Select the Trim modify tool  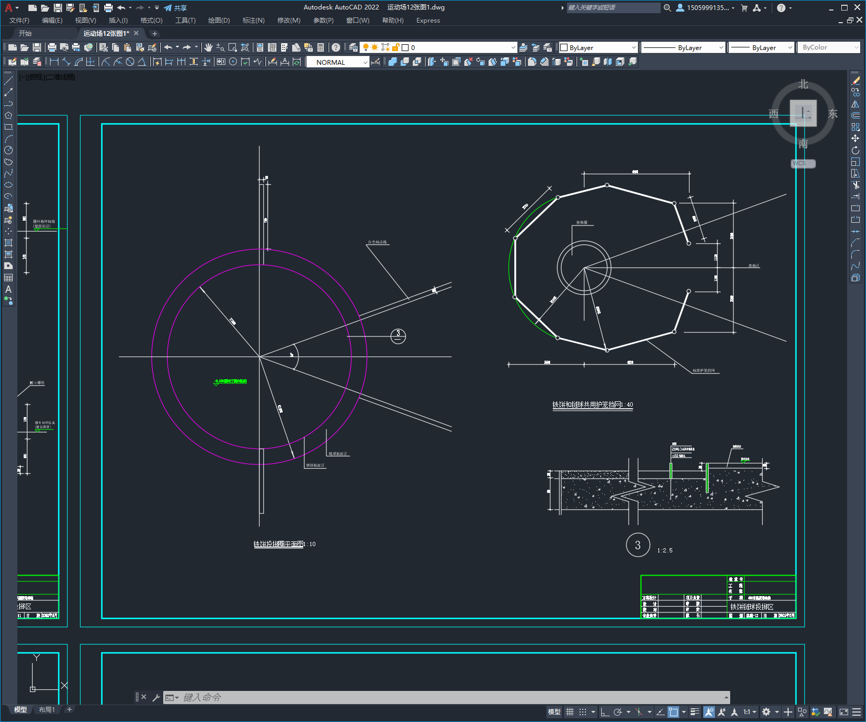[x=855, y=185]
